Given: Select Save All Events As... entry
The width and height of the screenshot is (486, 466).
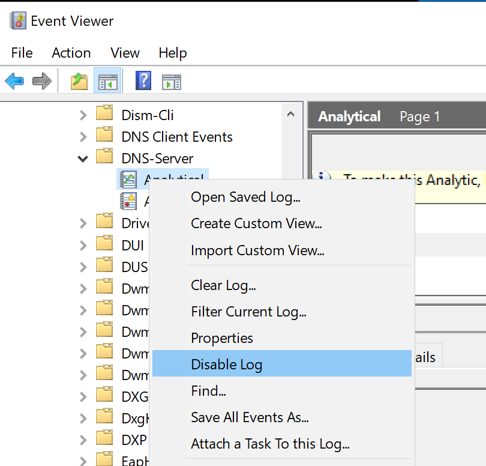Looking at the screenshot, I should coord(250,417).
